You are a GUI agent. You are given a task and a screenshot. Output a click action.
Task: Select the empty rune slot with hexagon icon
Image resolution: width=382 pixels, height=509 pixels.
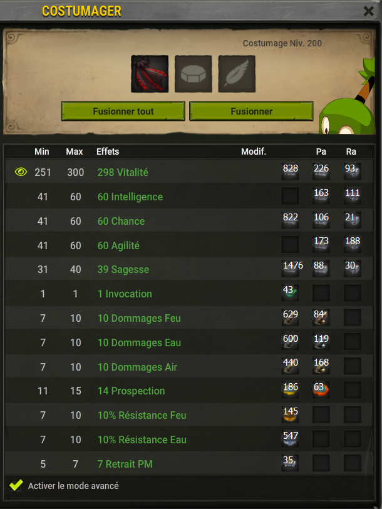[194, 74]
